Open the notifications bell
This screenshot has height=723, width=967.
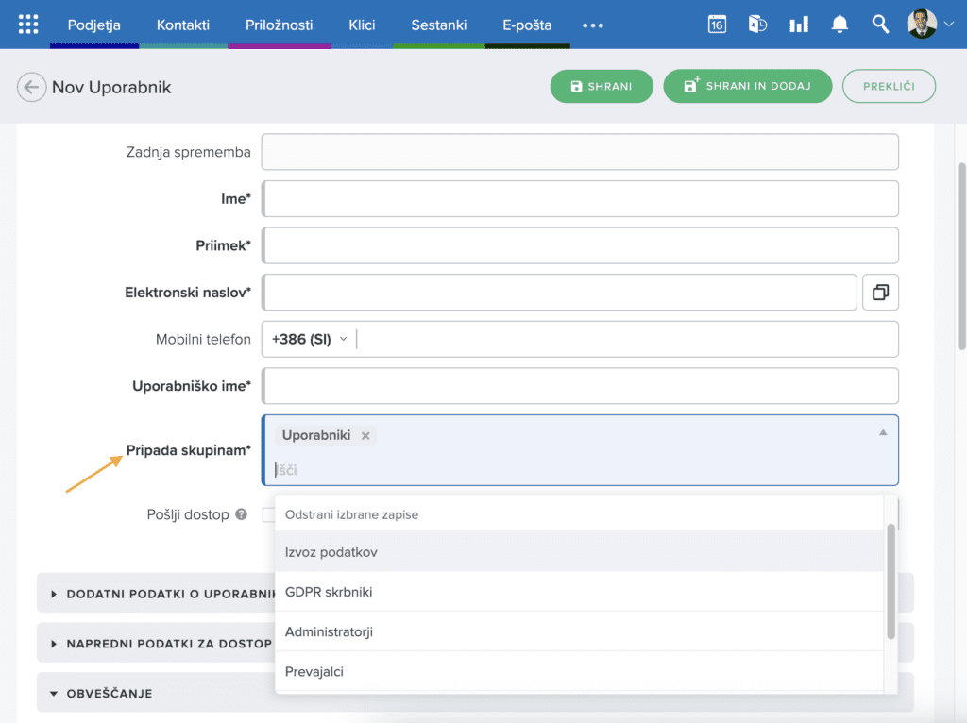[840, 25]
